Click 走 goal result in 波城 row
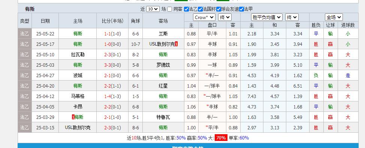This screenshot has width=365, height=148. click(348, 76)
